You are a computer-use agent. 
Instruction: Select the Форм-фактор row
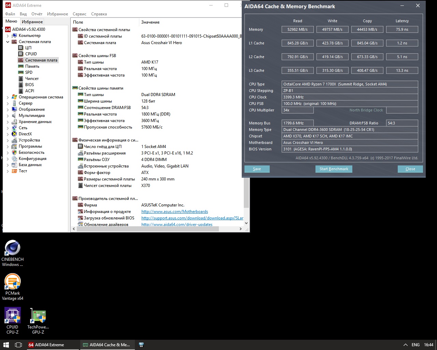click(x=157, y=173)
